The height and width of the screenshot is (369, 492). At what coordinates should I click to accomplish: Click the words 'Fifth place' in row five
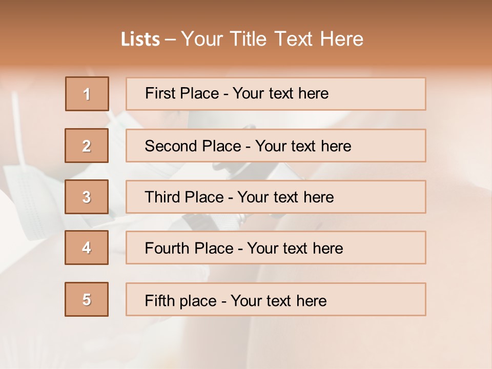coord(181,301)
